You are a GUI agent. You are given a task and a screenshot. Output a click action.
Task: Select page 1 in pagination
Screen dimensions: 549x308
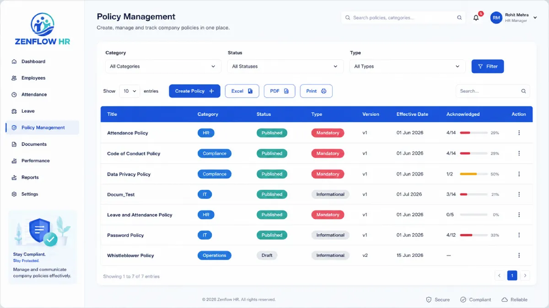coord(512,276)
